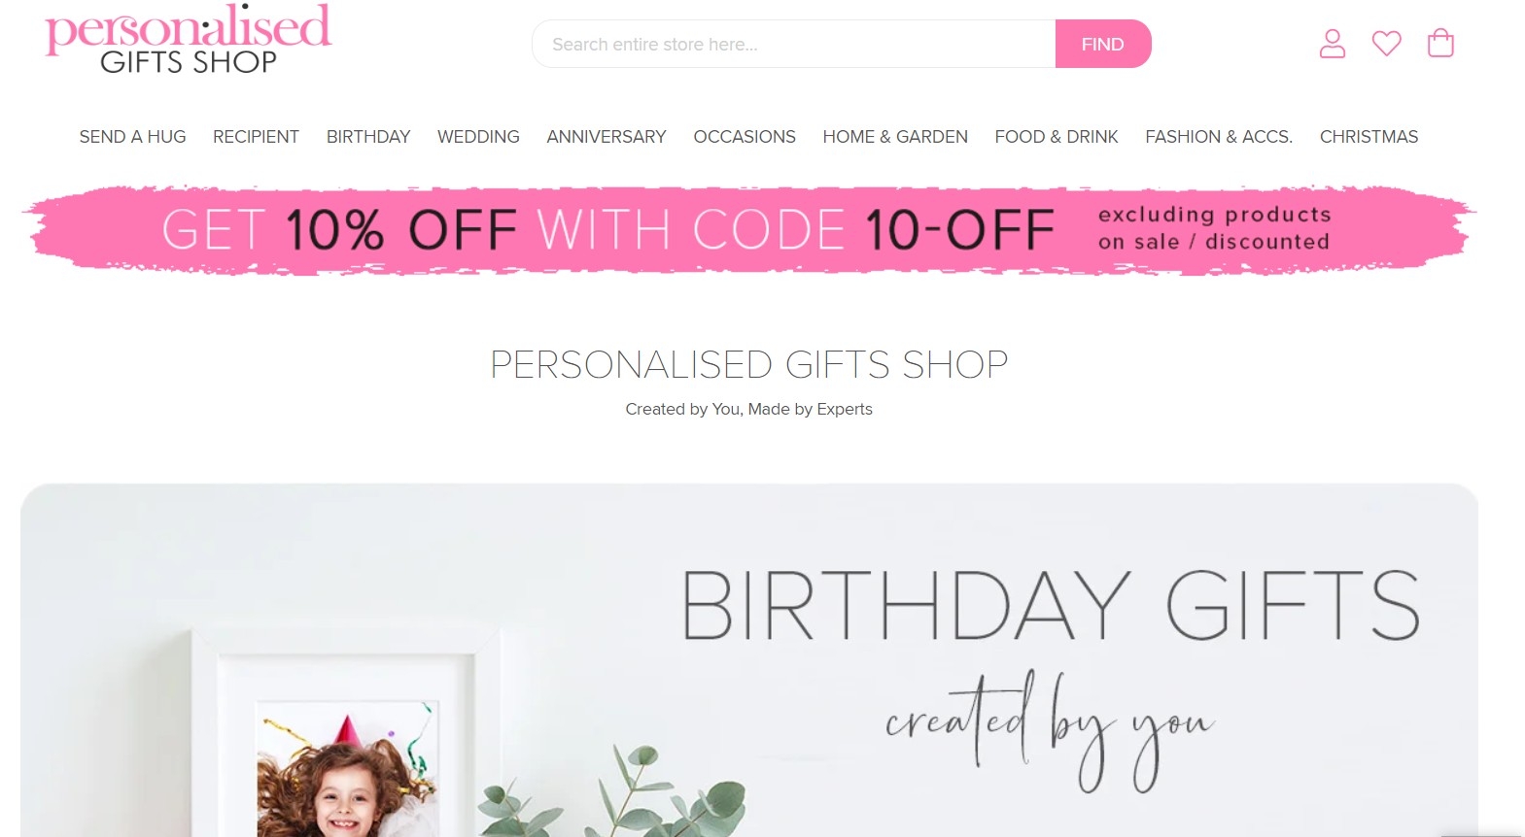Click the 10% off code banner

pos(748,230)
